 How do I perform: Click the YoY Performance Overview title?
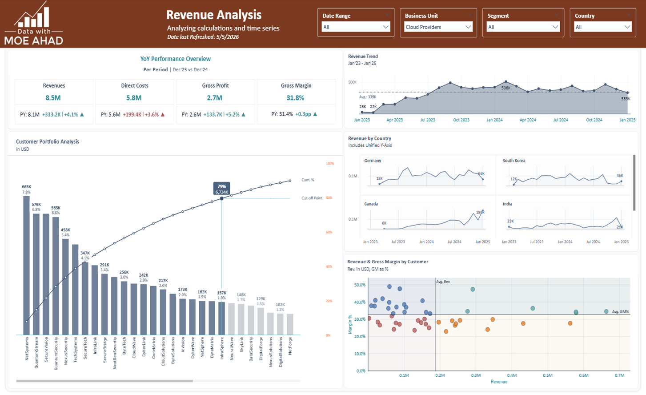175,59
